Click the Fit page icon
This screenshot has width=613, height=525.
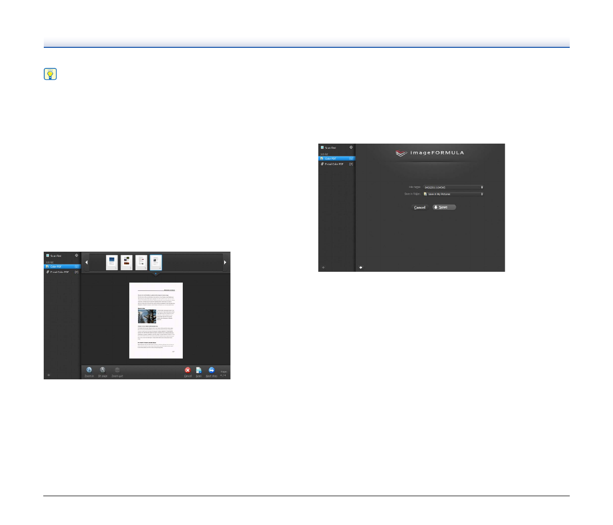103,370
